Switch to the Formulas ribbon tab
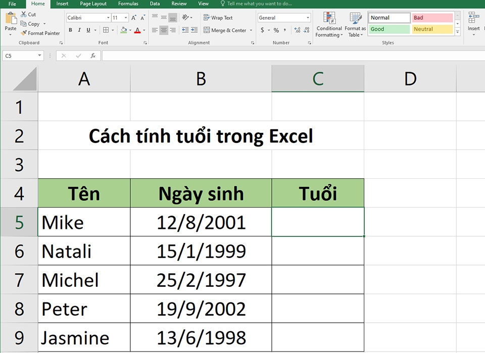 pos(128,4)
